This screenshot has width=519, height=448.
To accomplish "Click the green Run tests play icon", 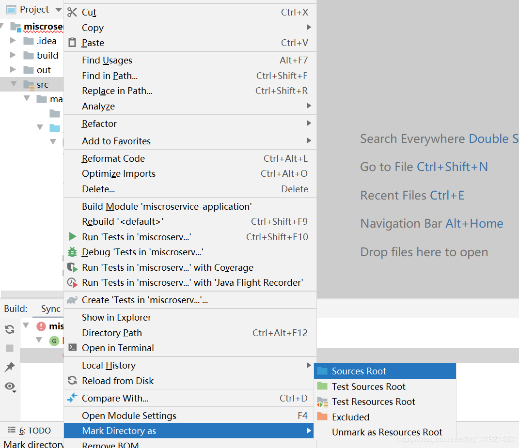I will pos(73,236).
